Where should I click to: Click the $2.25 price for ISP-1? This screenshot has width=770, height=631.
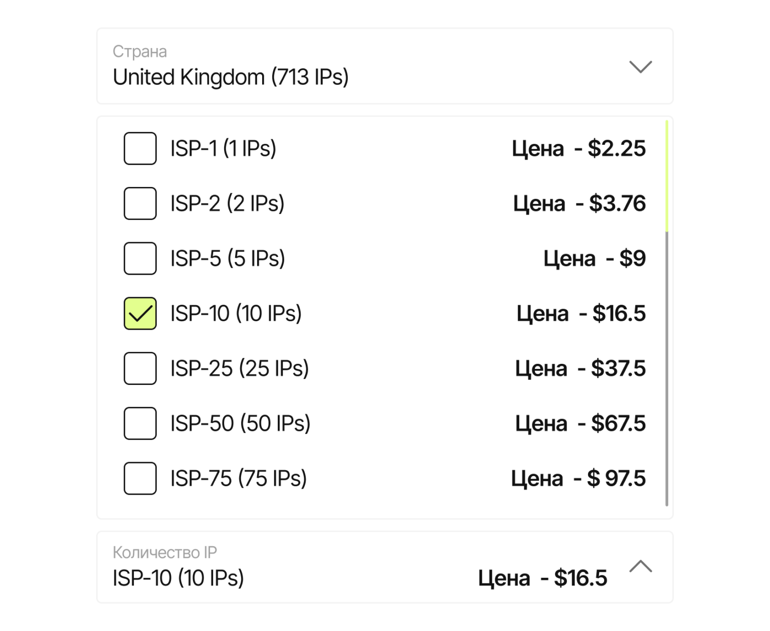coord(616,148)
